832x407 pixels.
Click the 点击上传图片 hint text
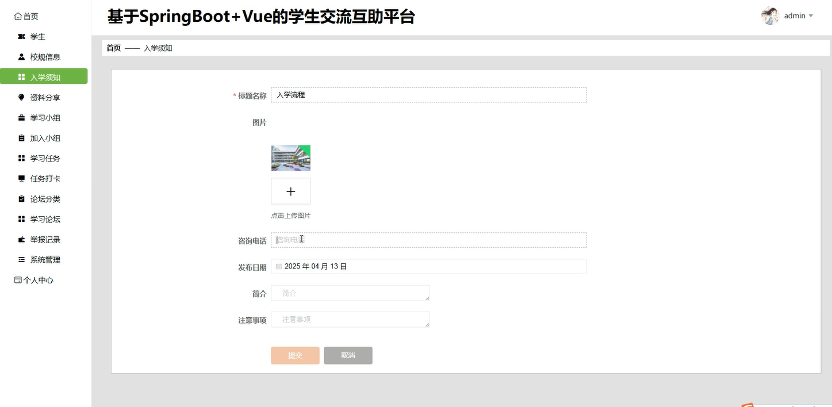[x=291, y=216]
